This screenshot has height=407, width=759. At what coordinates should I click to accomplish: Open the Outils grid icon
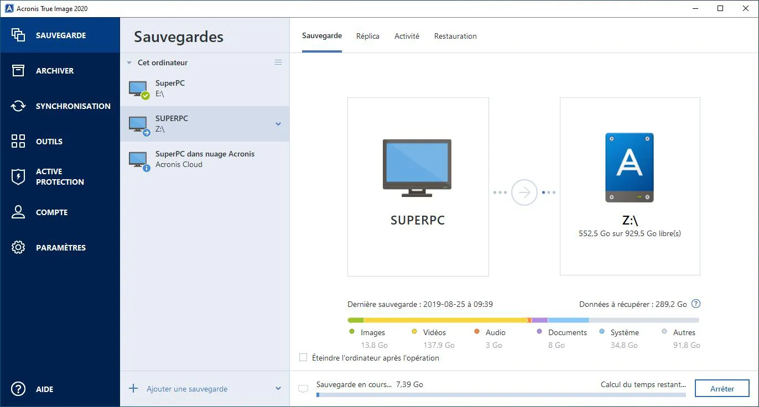[x=18, y=142]
